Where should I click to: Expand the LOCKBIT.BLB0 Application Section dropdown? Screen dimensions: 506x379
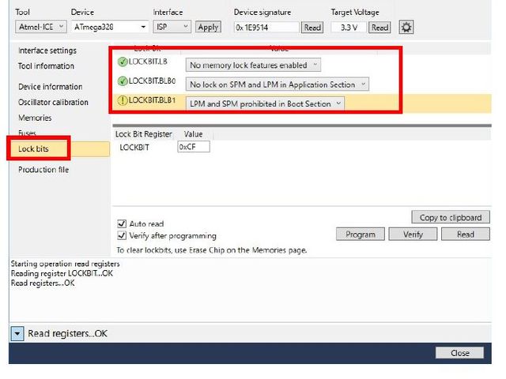[x=278, y=84]
